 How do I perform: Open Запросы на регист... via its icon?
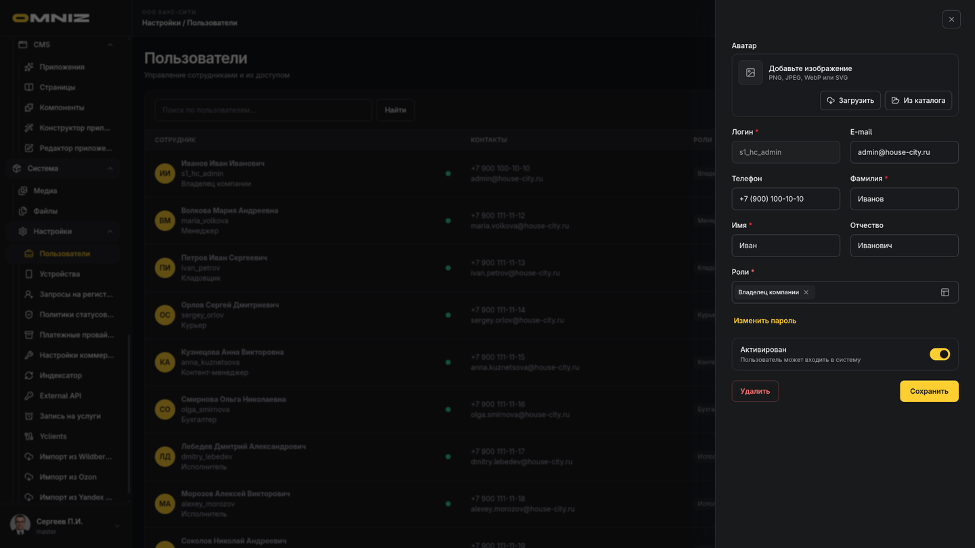[x=28, y=294]
